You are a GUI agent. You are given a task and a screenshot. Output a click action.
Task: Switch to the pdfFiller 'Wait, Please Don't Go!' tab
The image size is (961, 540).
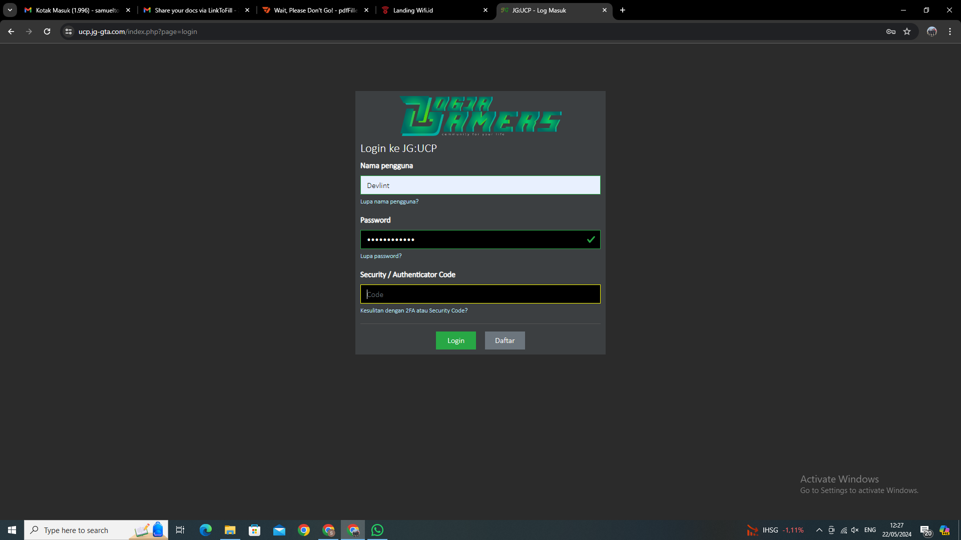[314, 10]
